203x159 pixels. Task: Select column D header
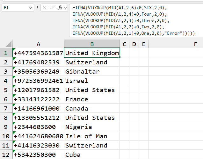click(x=134, y=44)
